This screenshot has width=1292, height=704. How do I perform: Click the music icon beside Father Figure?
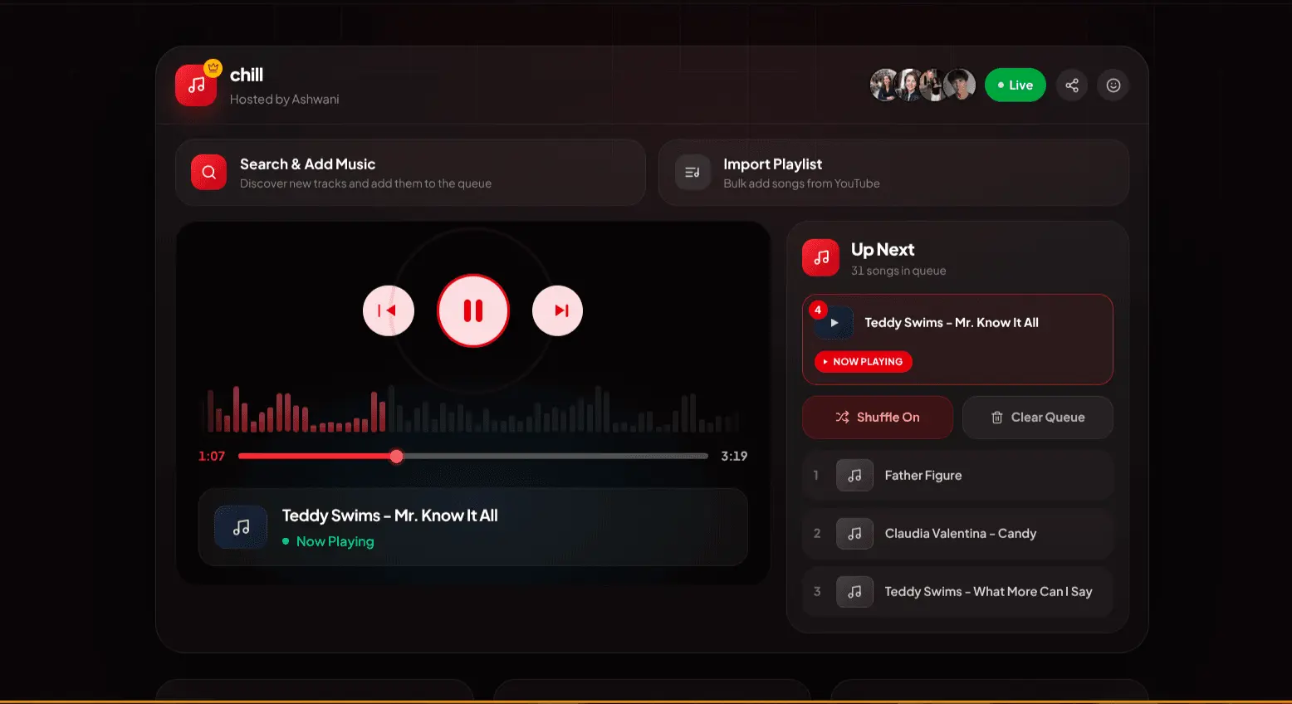click(x=854, y=476)
